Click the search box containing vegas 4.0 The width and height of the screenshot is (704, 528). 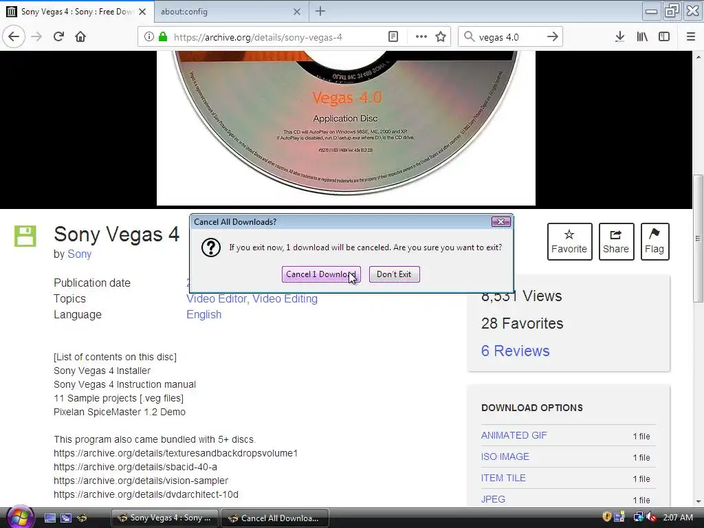(510, 37)
